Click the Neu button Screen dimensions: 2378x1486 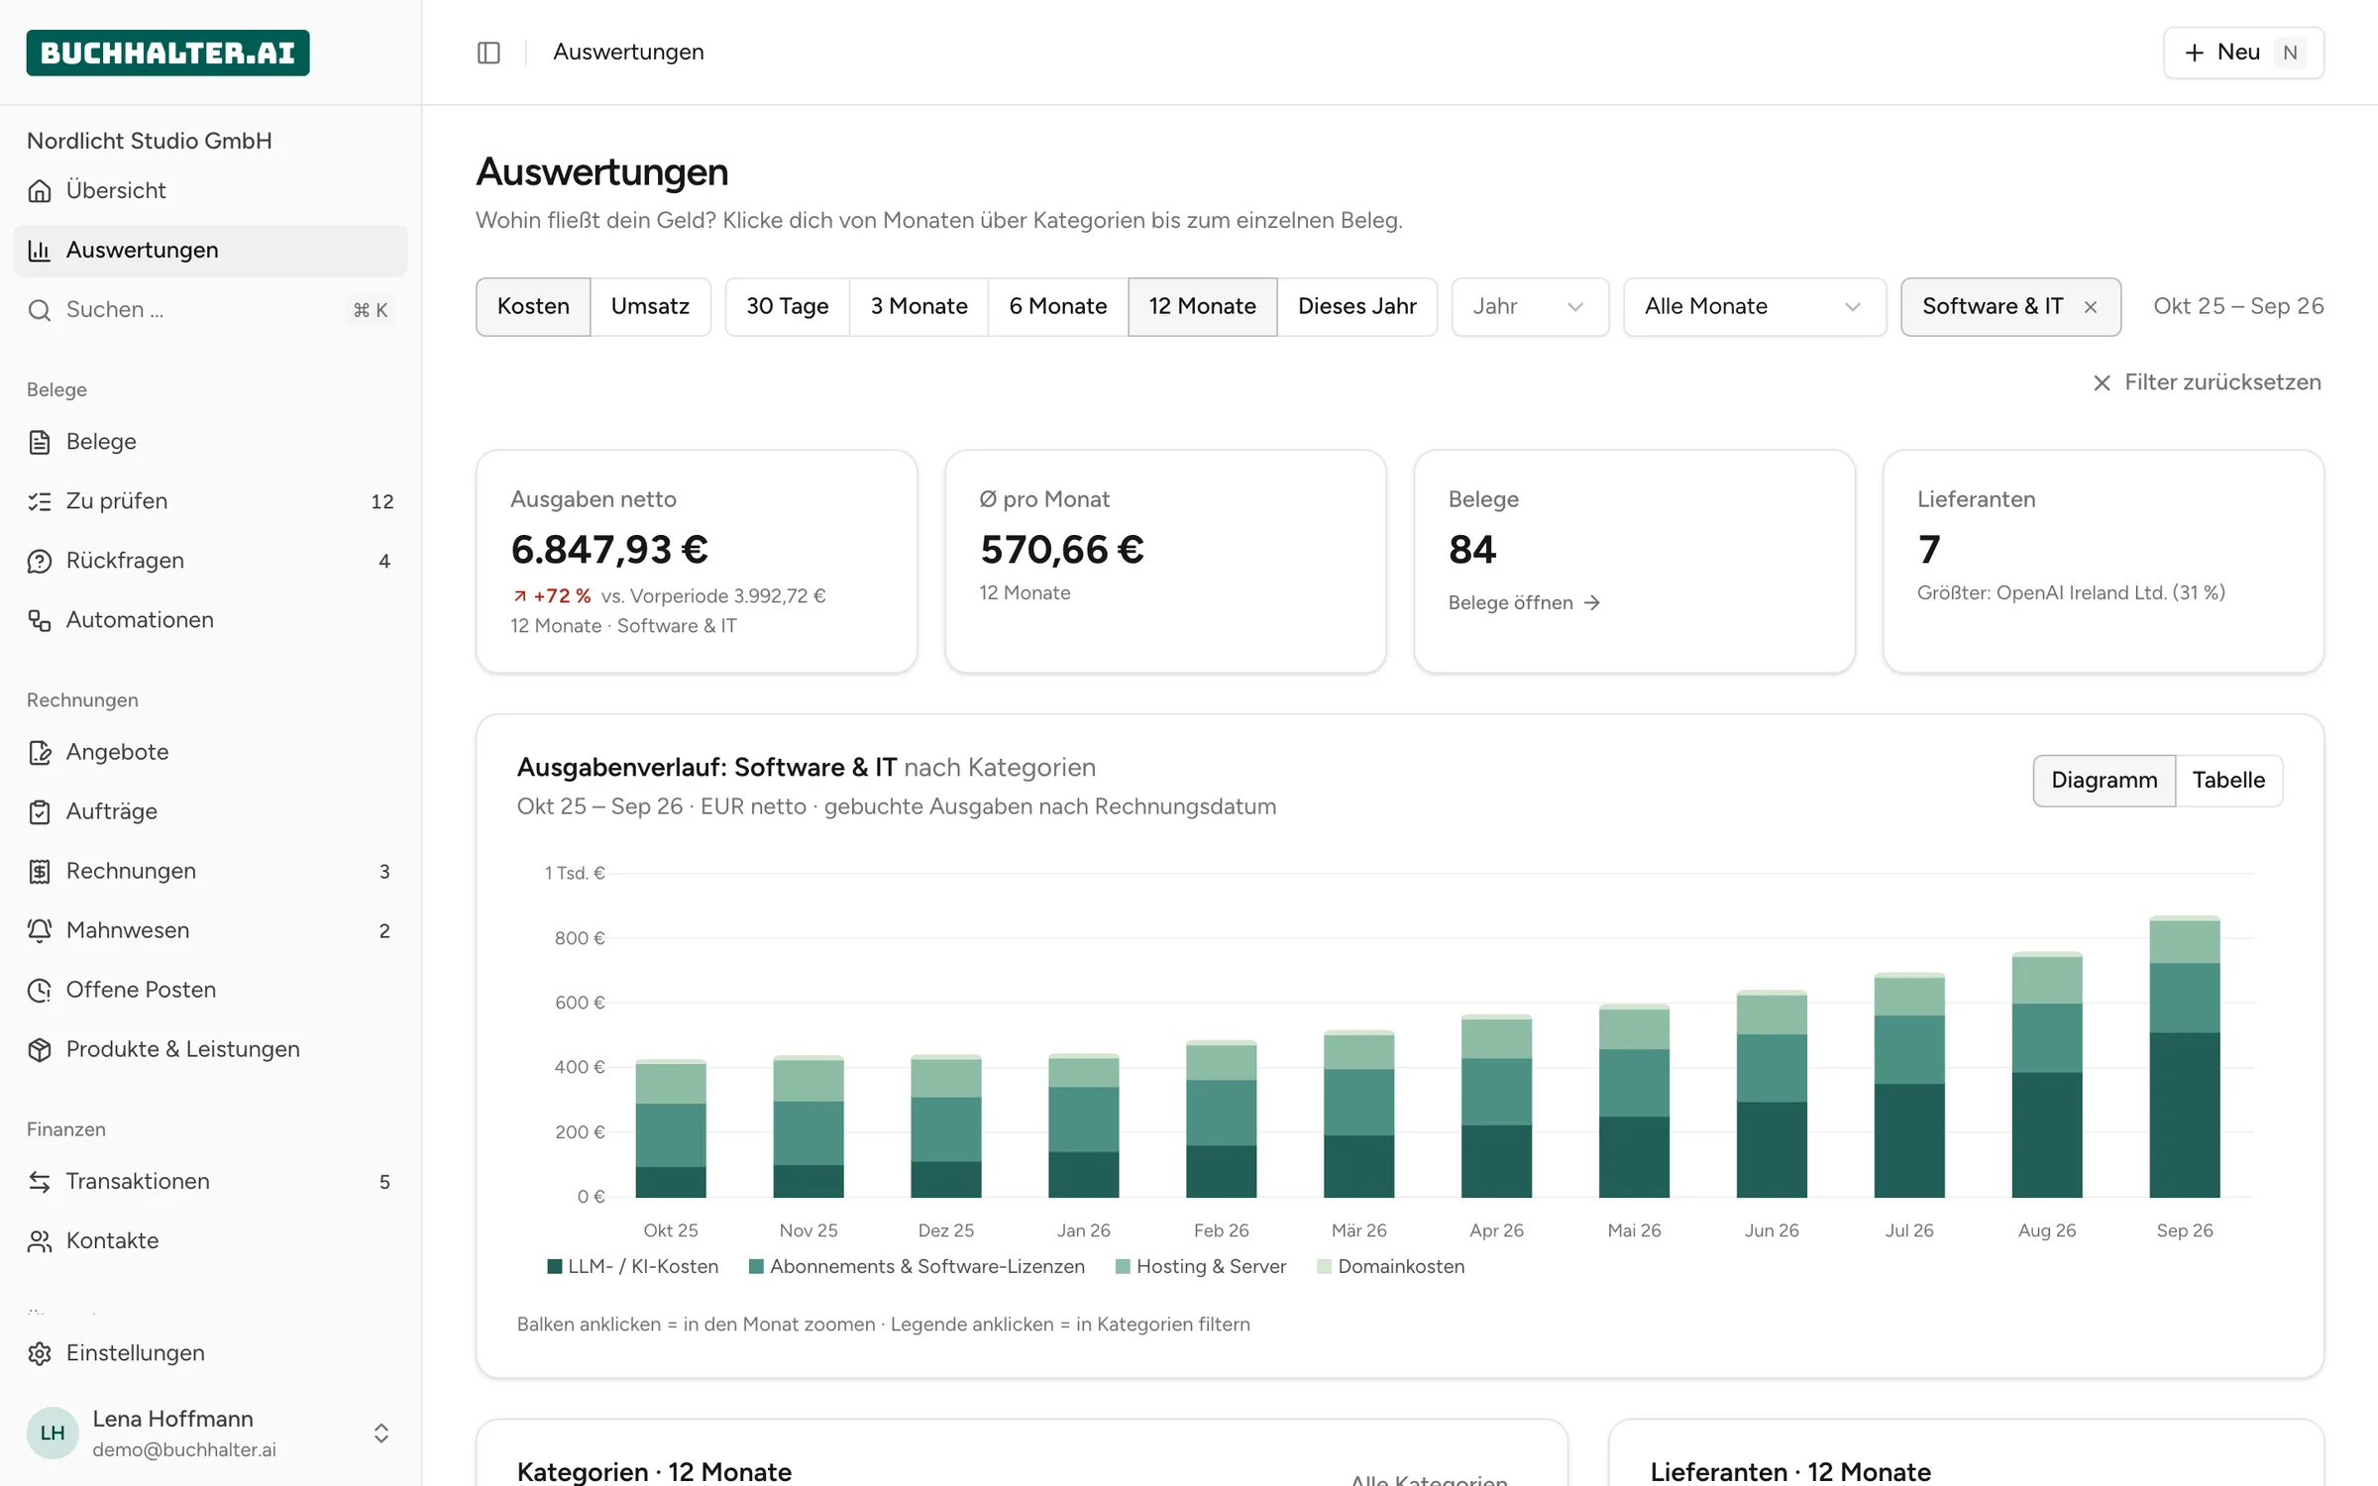2243,53
